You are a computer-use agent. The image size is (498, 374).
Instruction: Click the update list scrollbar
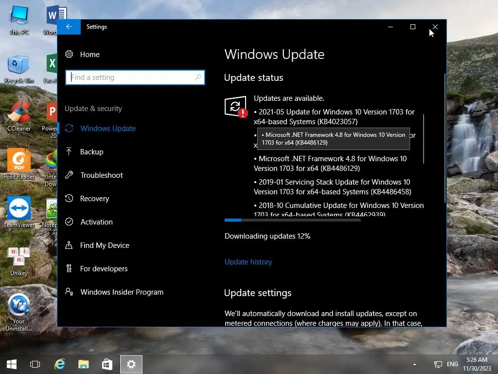pyautogui.click(x=424, y=139)
